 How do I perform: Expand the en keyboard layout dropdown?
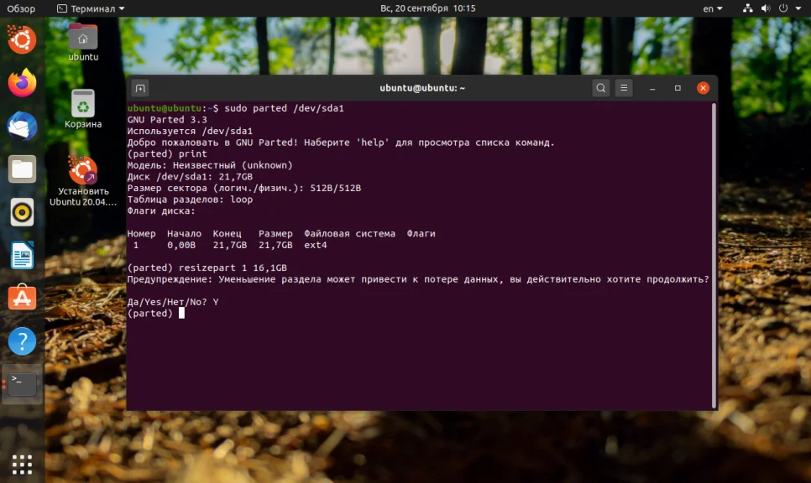[712, 8]
